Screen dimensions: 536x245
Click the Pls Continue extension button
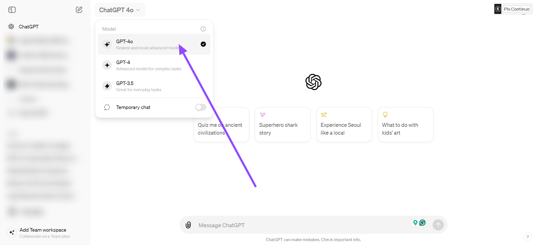tap(517, 9)
